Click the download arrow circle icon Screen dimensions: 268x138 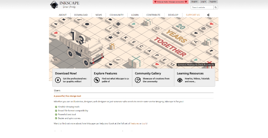58,80
